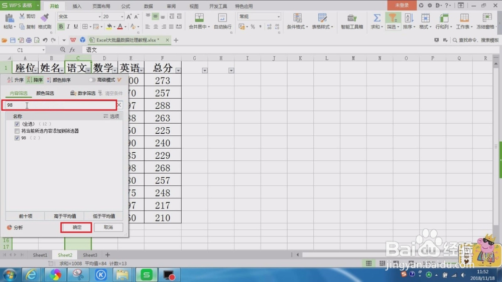
Task: Click Ascending (升序) sort button
Action: click(x=16, y=80)
